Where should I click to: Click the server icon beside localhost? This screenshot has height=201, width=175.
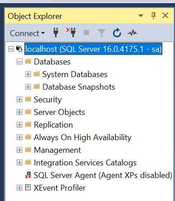coord(19,49)
